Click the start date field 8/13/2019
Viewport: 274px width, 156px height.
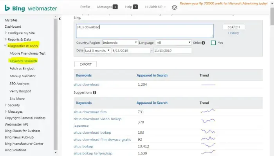point(131,50)
